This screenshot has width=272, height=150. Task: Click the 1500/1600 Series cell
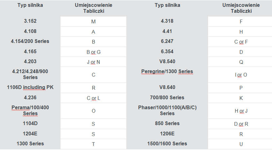pos(167,143)
